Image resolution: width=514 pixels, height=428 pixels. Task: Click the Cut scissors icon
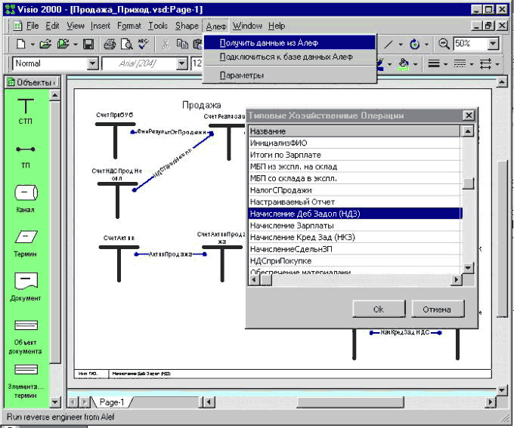click(166, 44)
